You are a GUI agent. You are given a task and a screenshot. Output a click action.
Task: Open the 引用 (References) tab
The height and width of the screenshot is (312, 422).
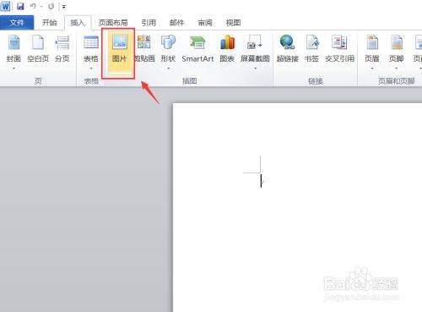point(149,23)
